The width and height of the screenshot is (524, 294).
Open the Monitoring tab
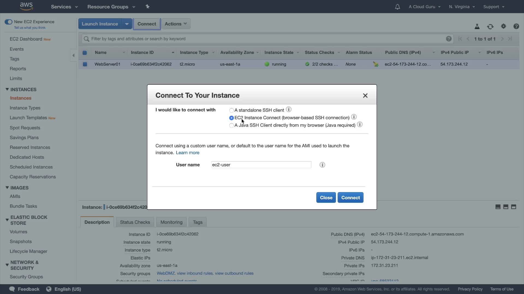[171, 222]
